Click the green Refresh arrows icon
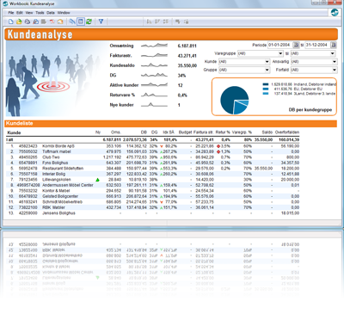The height and width of the screenshot is (326, 344). tap(89, 22)
